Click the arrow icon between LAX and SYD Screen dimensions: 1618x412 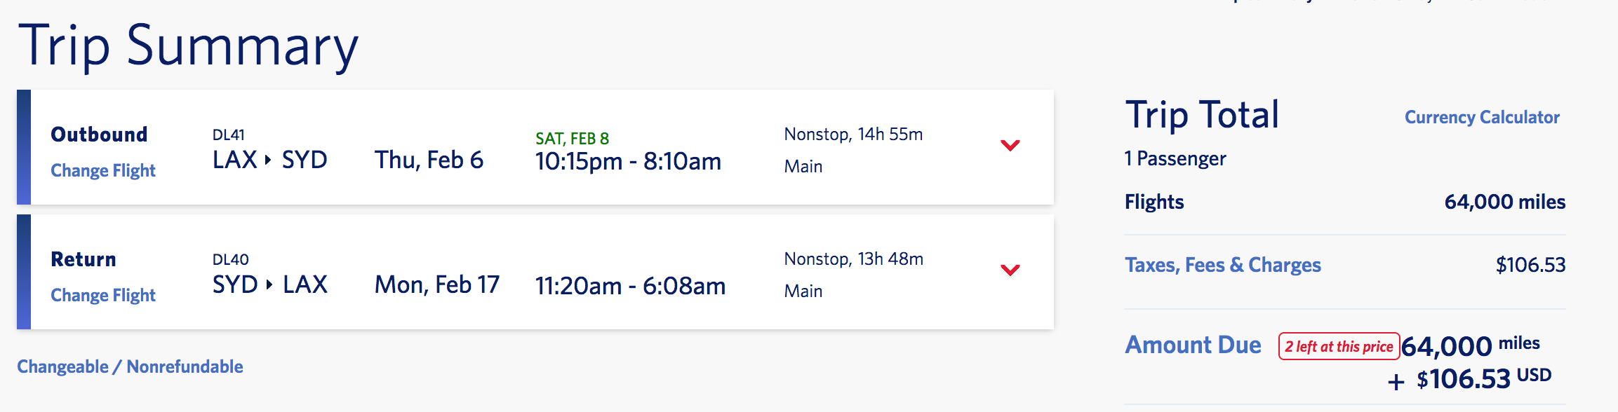[x=268, y=160]
